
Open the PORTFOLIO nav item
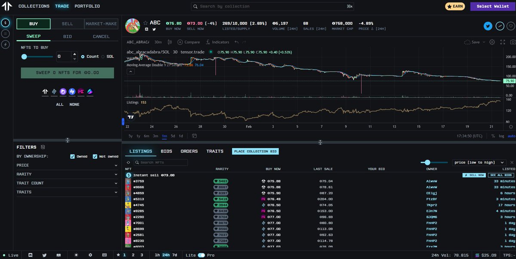(x=87, y=6)
